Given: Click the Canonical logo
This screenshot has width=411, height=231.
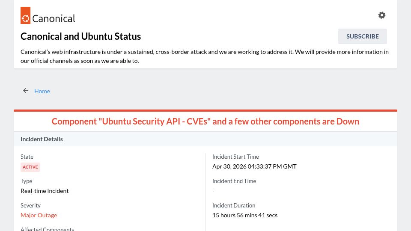Looking at the screenshot, I should pos(48,15).
